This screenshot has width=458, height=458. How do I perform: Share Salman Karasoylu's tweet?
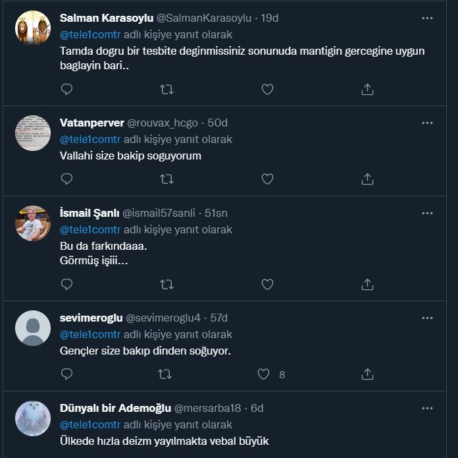[x=368, y=89]
